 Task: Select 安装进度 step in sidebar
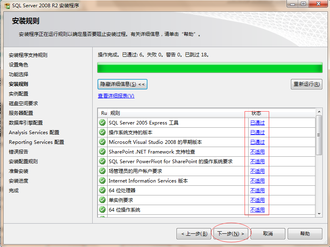click(x=18, y=181)
